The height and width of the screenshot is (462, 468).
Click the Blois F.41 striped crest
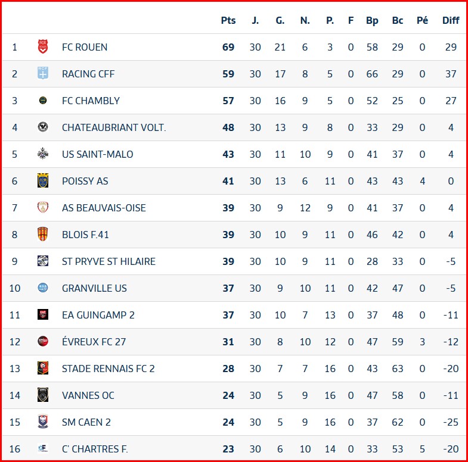[43, 234]
